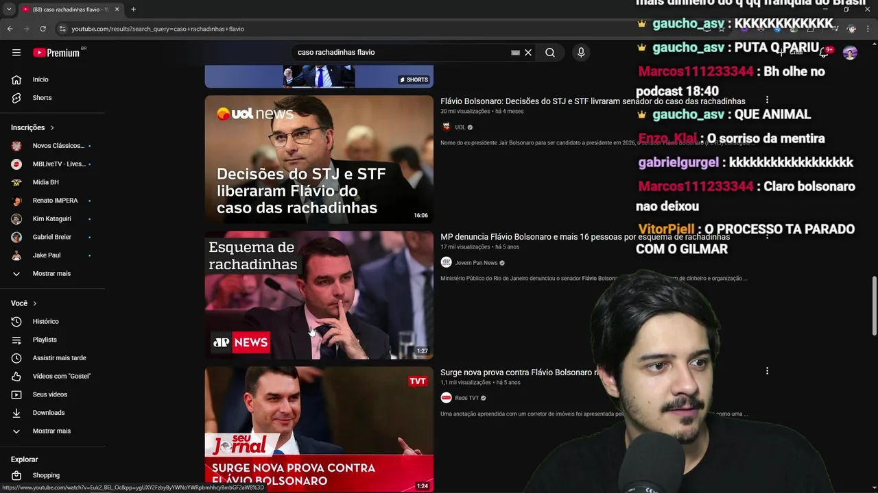Viewport: 878px width, 493px height.
Task: Select the (88) caso rachadinhas flavio tab
Action: click(70, 10)
